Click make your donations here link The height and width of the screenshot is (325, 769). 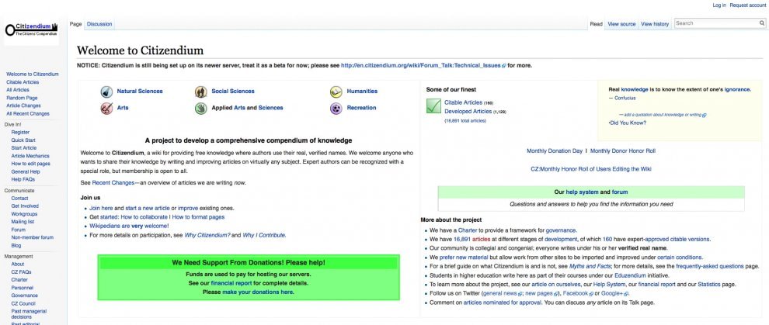point(258,292)
